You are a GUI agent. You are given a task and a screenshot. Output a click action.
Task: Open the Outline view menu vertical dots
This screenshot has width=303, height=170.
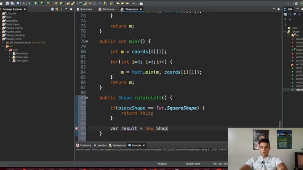click(x=285, y=24)
